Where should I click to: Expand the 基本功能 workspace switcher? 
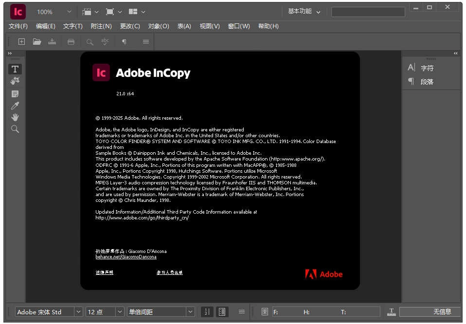[305, 12]
